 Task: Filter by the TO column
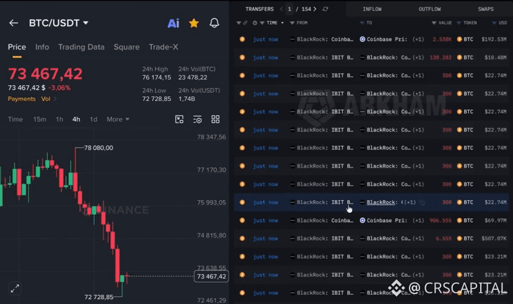click(362, 23)
